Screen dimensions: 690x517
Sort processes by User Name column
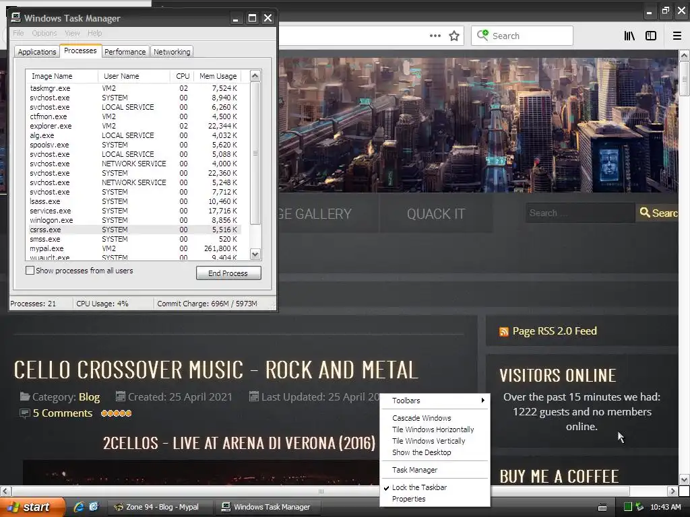[x=134, y=76]
